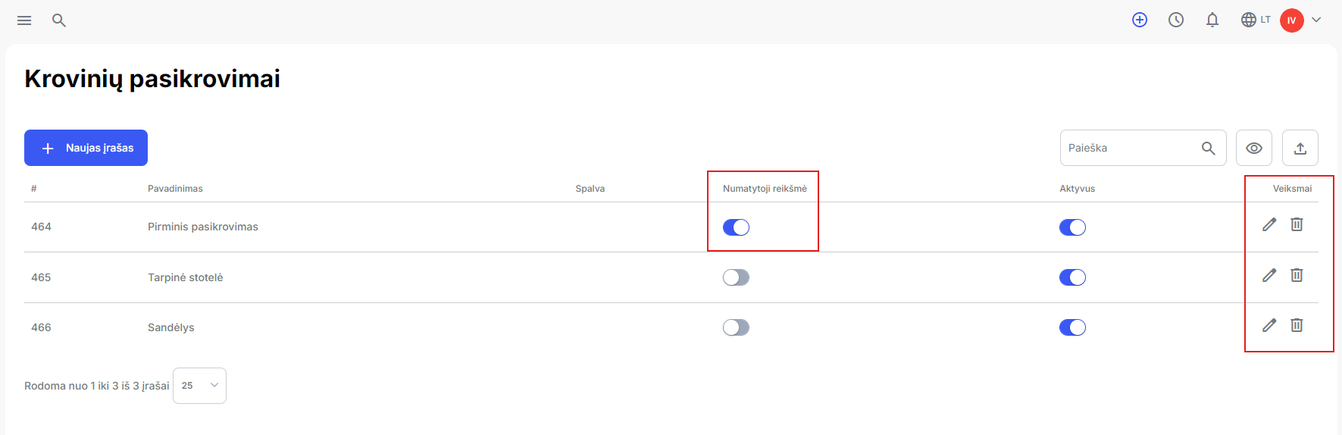Click Naujas įrašas button

tap(86, 148)
